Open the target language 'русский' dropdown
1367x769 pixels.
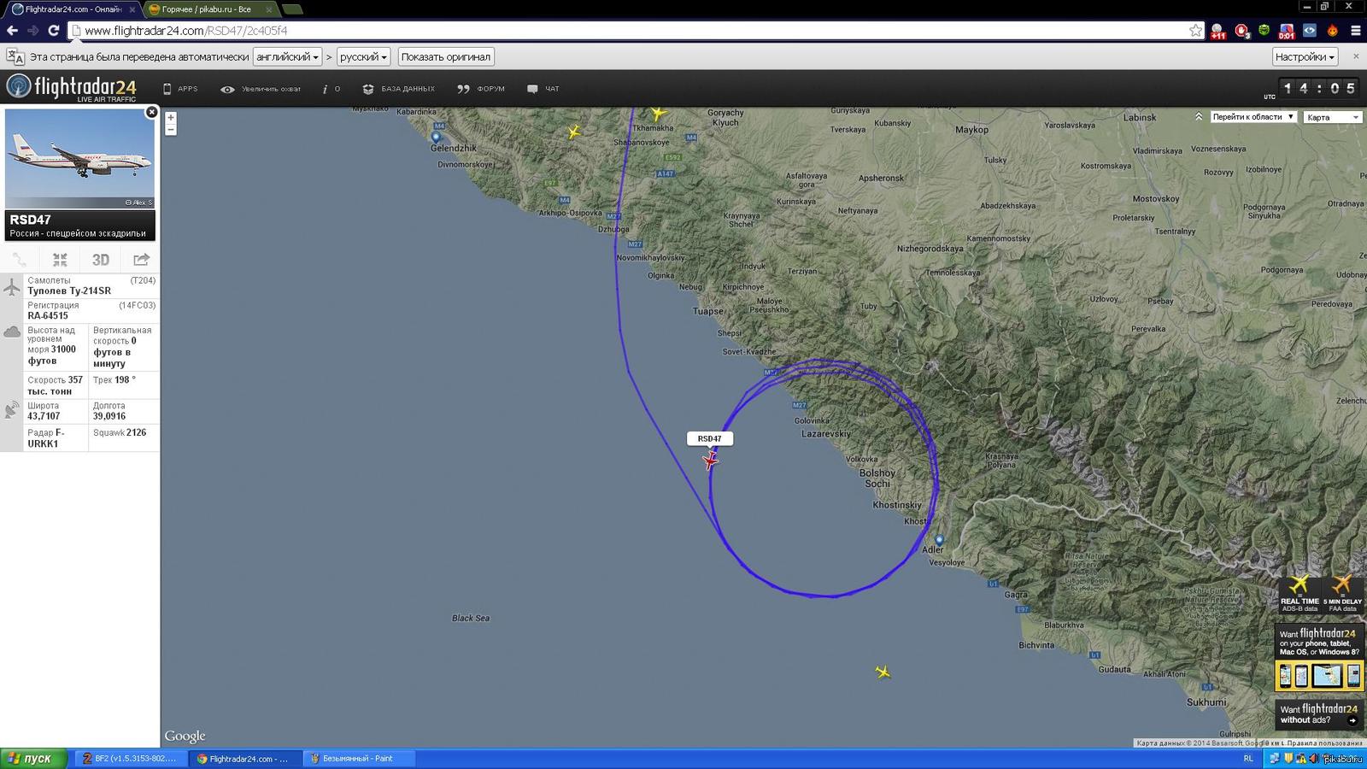(363, 57)
